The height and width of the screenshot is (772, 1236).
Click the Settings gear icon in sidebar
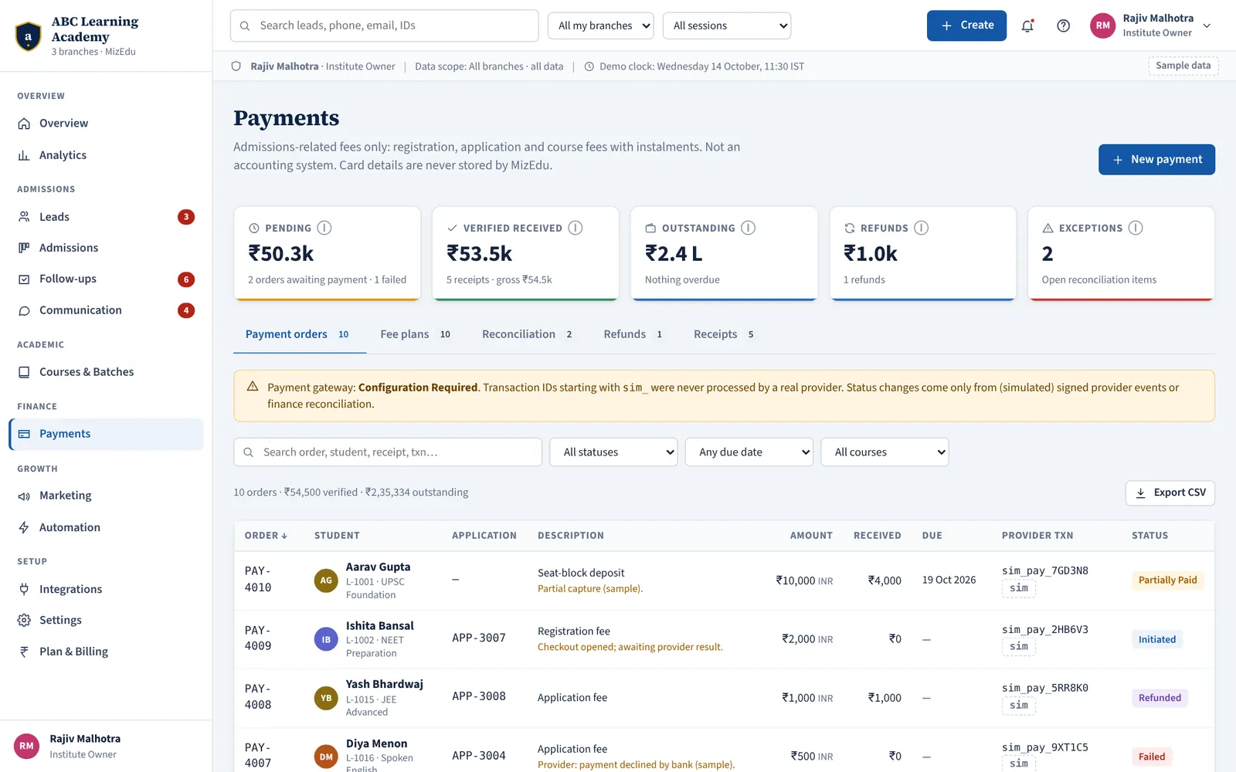pos(24,620)
